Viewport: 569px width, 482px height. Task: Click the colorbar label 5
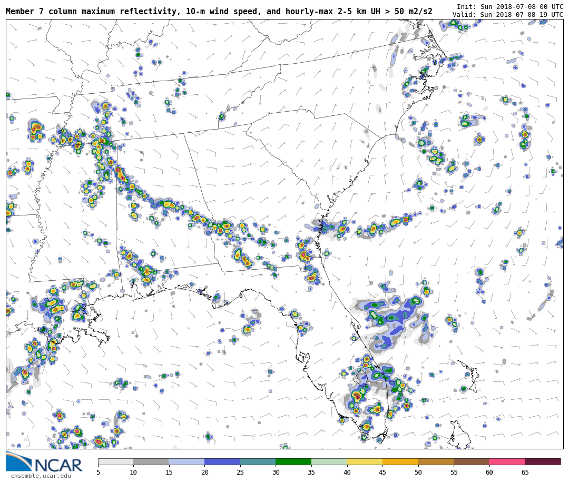(98, 472)
